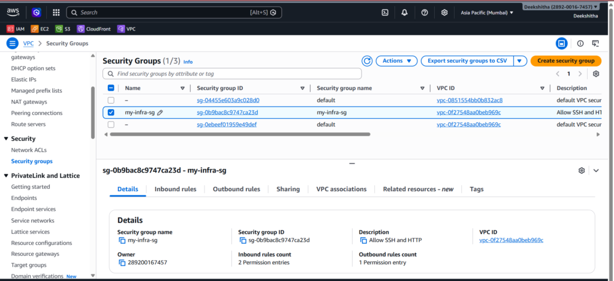Uncheck the my-infra-sg row checkbox
Viewport: 614px width, 281px height.
coord(111,113)
